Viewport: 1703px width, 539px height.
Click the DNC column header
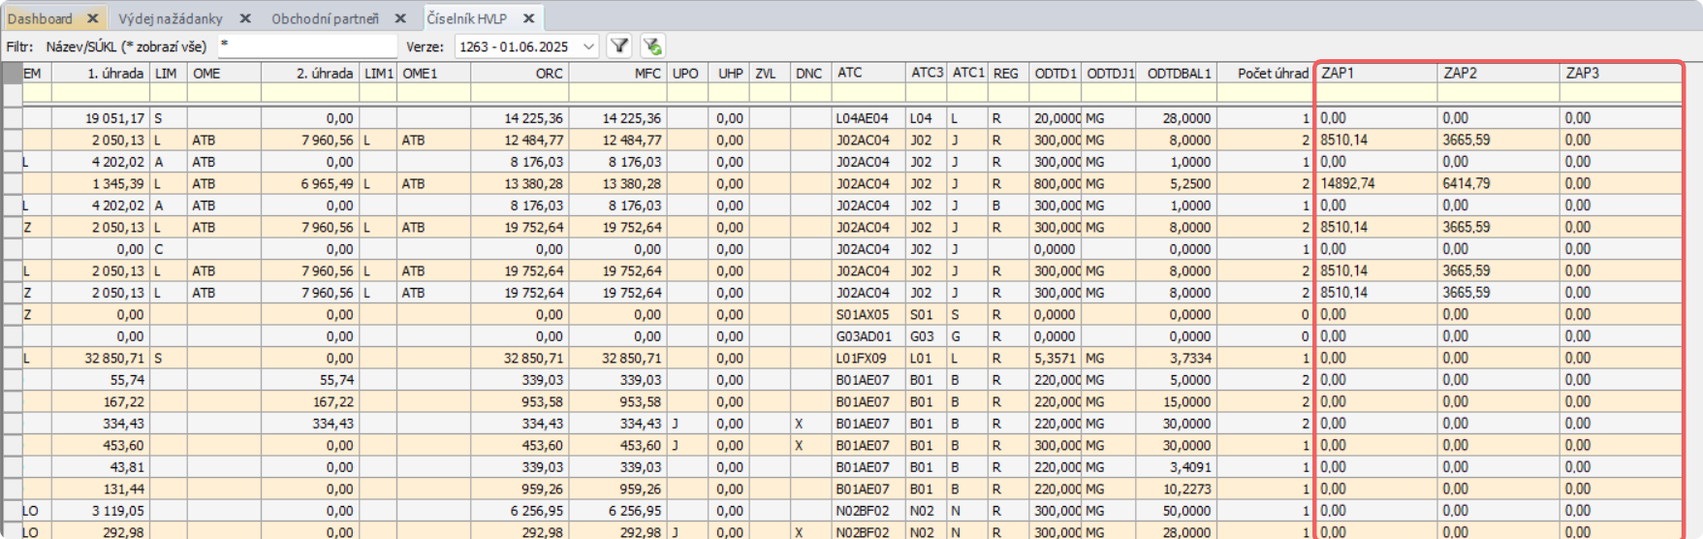810,73
